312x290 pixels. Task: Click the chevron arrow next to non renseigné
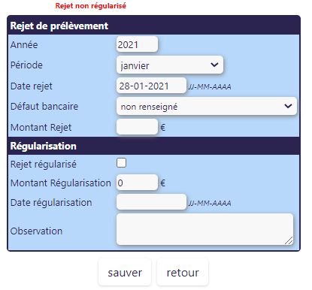(288, 106)
